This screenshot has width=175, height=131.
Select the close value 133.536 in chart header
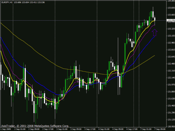[x=41, y=2]
